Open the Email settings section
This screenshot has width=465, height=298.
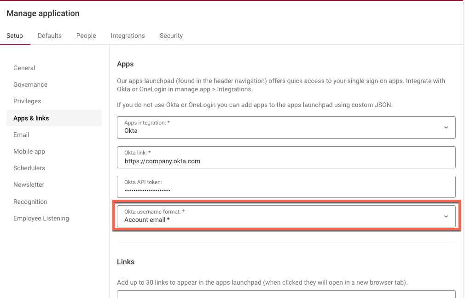tap(21, 135)
